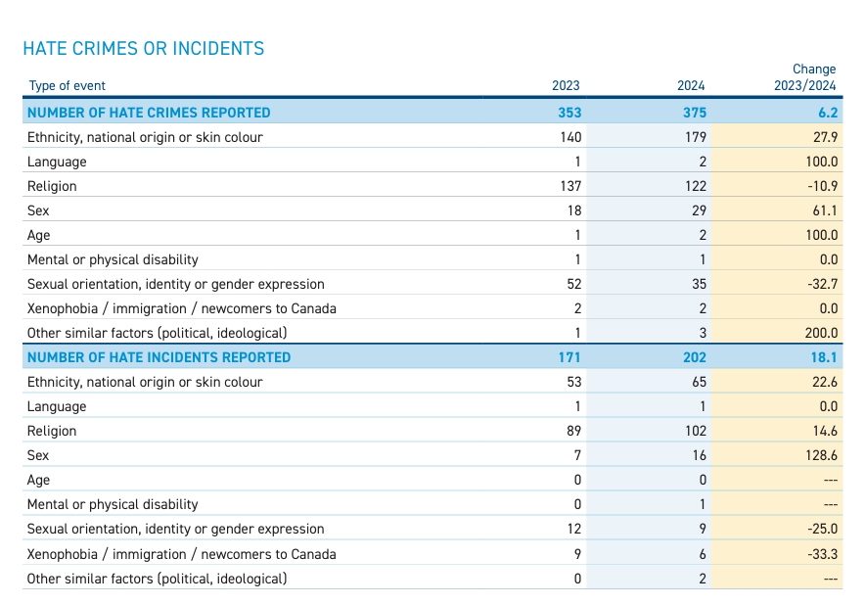
Task: Click the 'Age' label under hate incidents
Action: point(38,481)
